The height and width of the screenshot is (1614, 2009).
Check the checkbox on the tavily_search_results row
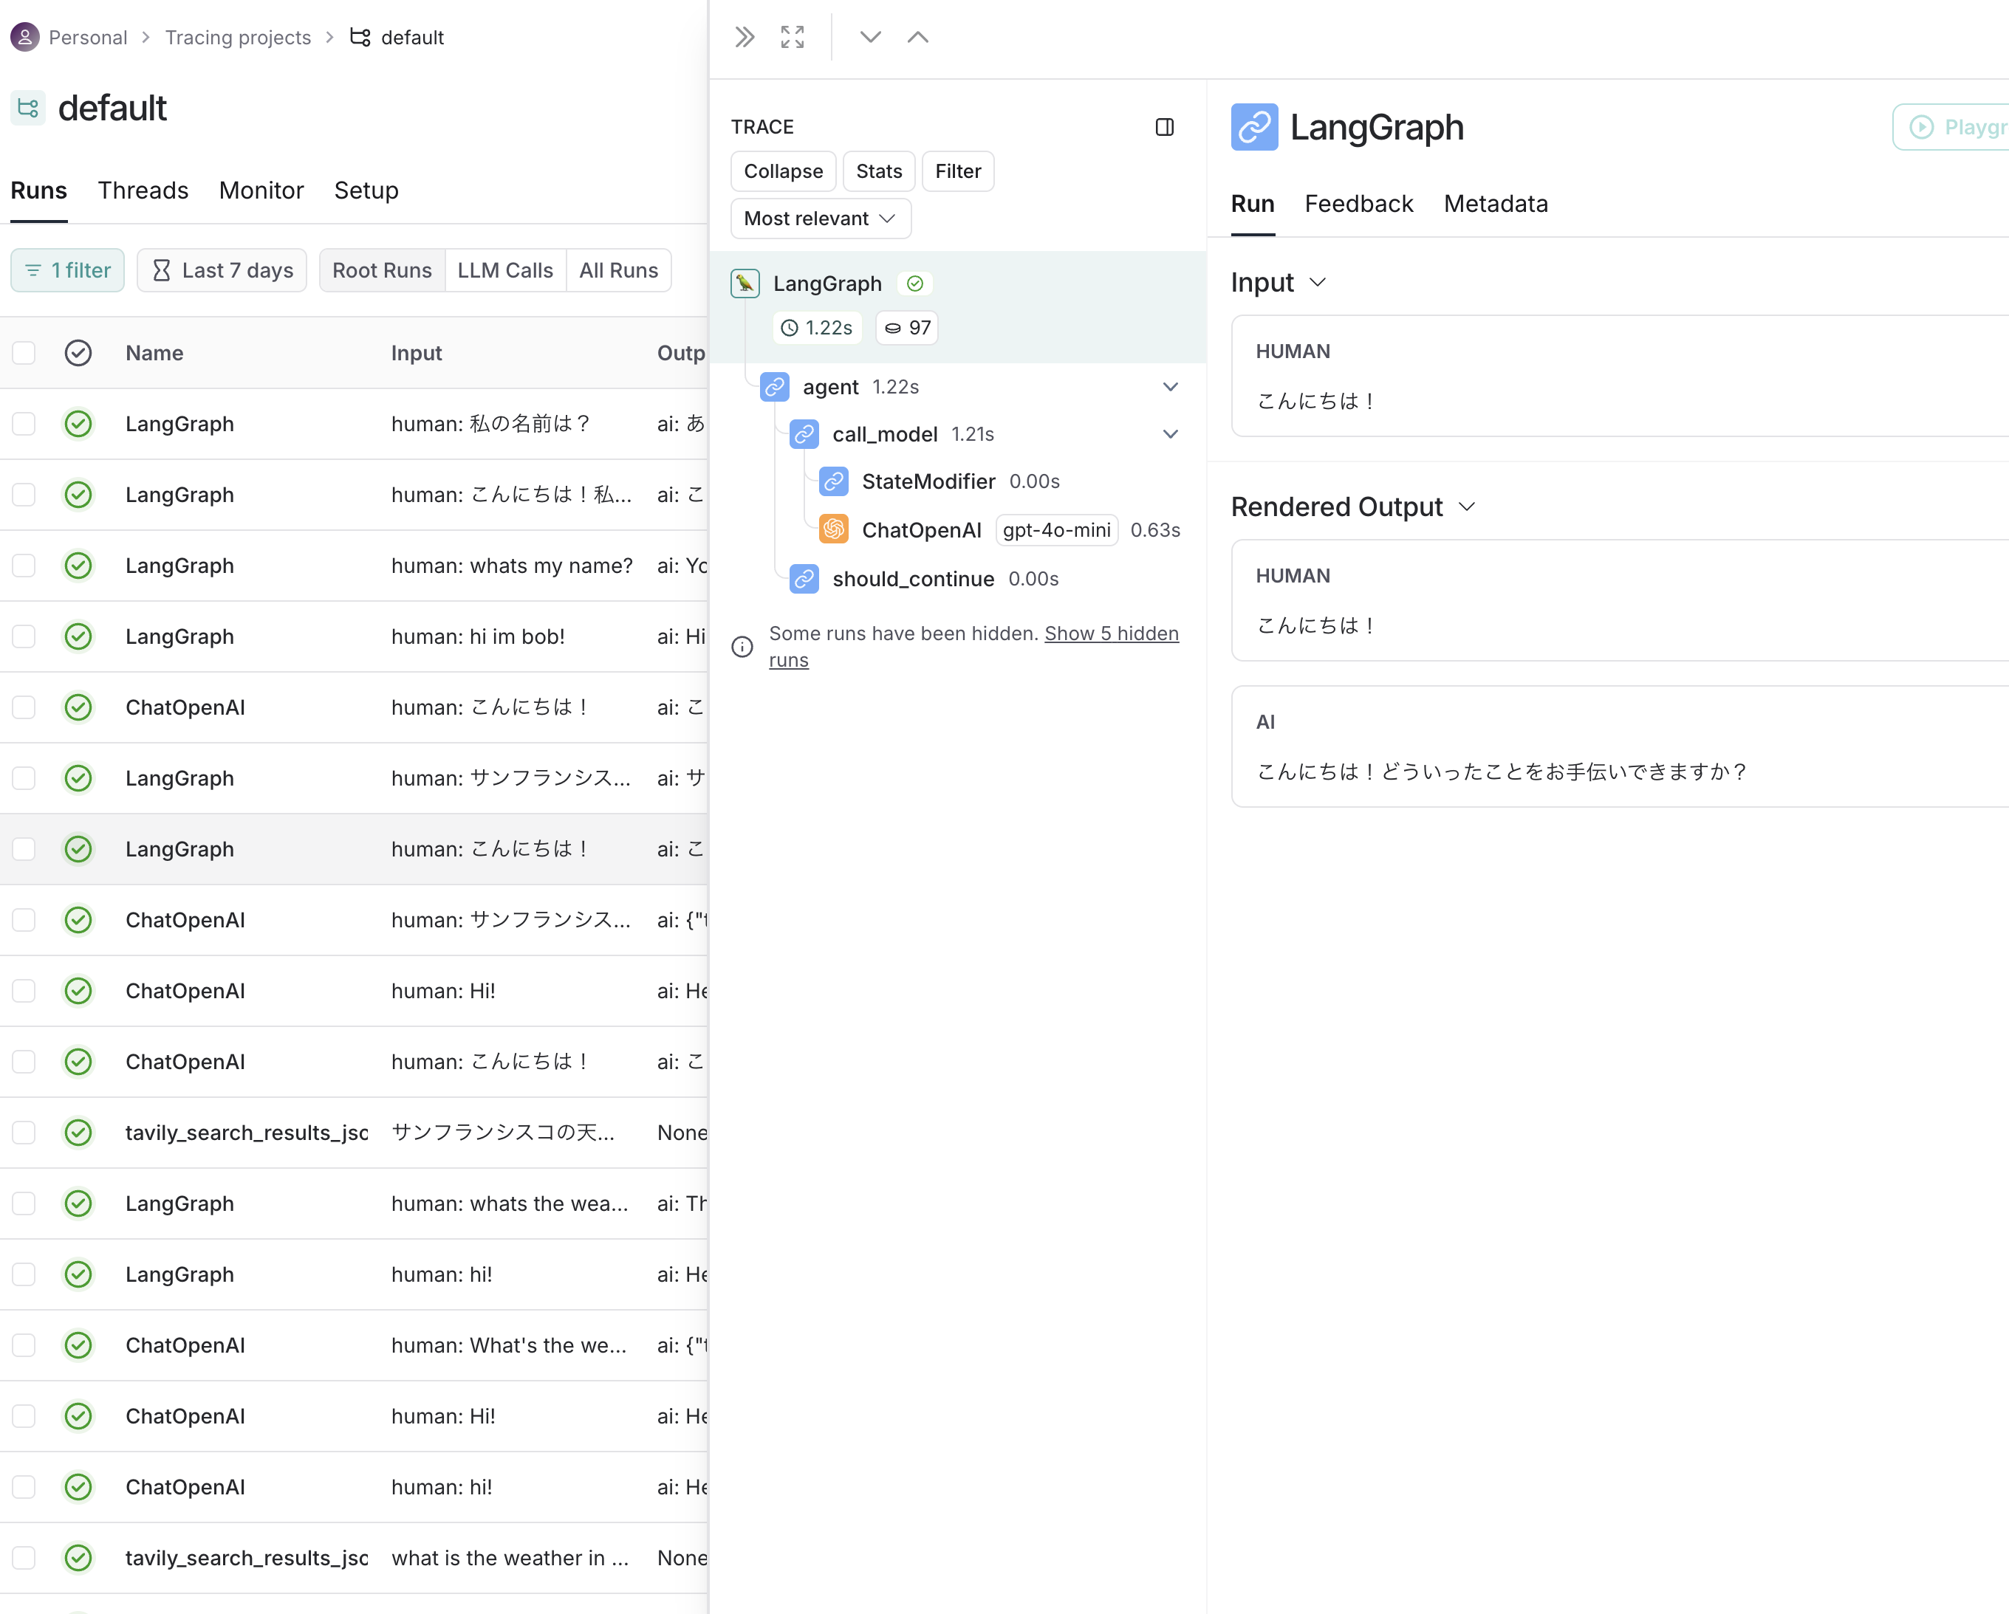point(24,1133)
